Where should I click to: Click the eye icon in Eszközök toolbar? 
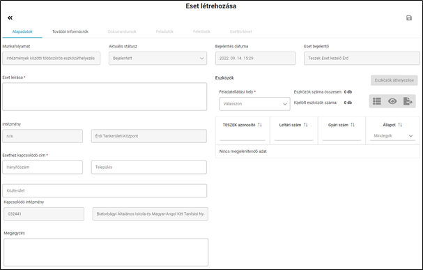coord(392,101)
